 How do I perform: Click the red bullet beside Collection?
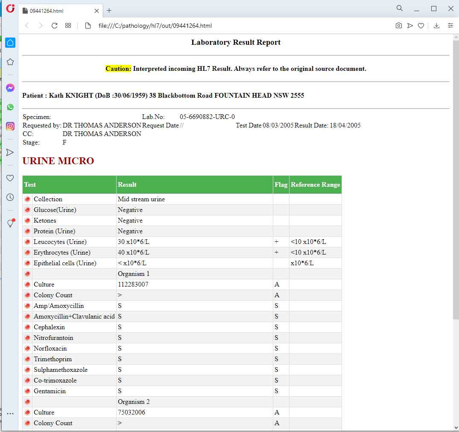point(27,199)
